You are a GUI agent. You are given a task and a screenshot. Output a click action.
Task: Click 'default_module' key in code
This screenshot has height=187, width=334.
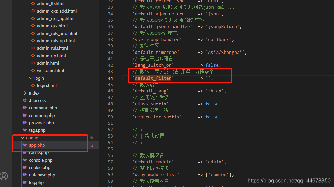(x=153, y=162)
